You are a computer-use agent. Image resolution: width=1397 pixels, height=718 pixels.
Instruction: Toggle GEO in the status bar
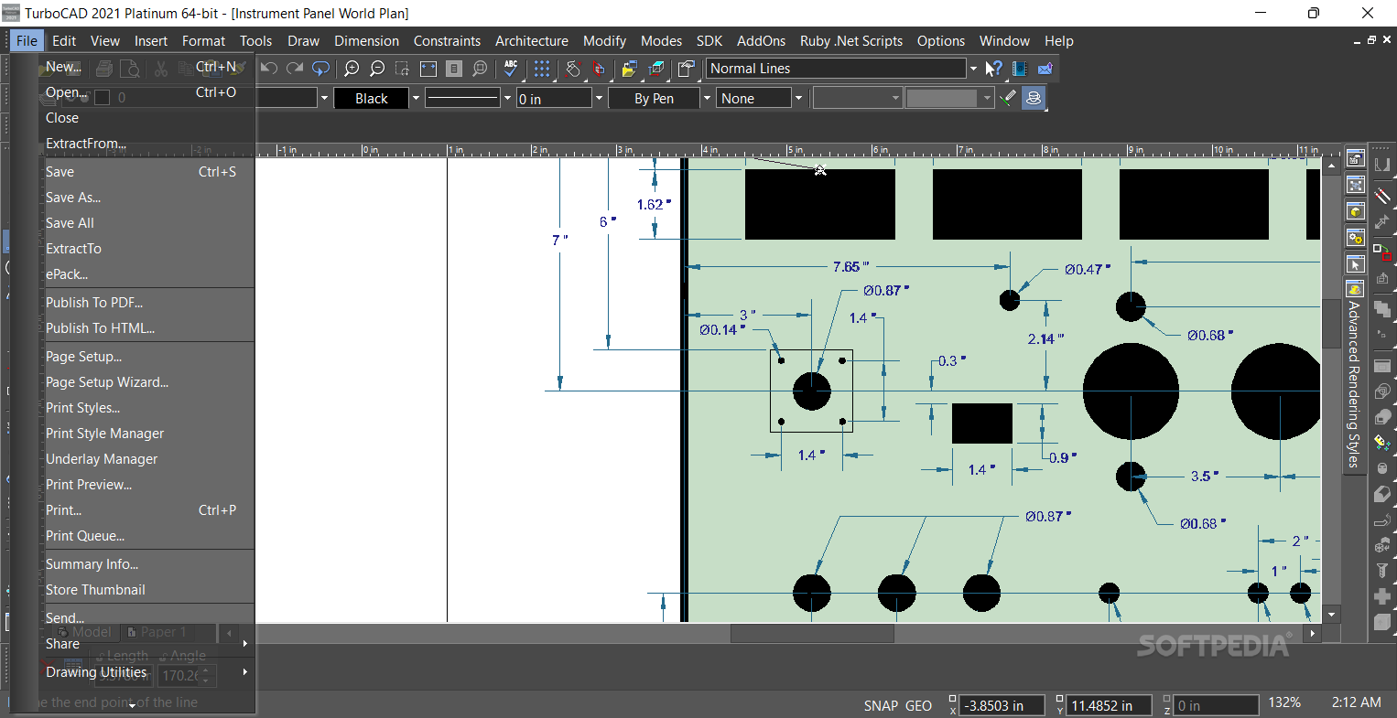point(918,705)
